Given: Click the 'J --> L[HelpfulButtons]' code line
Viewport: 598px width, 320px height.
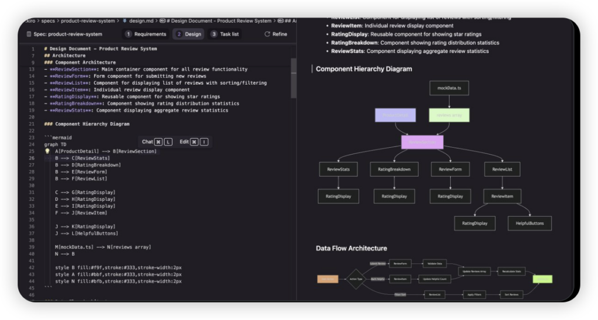Looking at the screenshot, I should pos(86,234).
